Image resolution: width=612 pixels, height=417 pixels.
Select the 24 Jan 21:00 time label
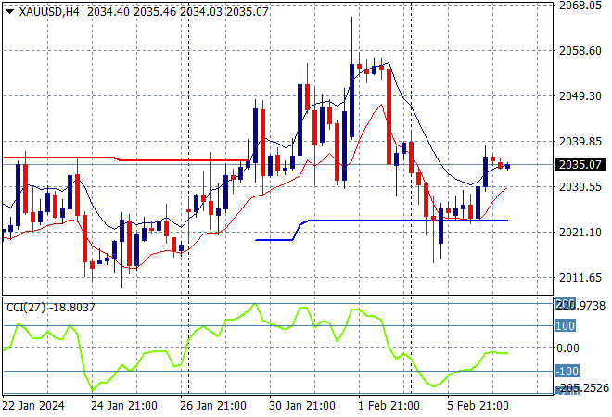click(x=124, y=406)
